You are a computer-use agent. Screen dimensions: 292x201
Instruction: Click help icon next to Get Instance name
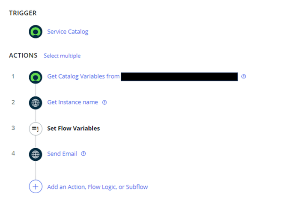click(104, 102)
